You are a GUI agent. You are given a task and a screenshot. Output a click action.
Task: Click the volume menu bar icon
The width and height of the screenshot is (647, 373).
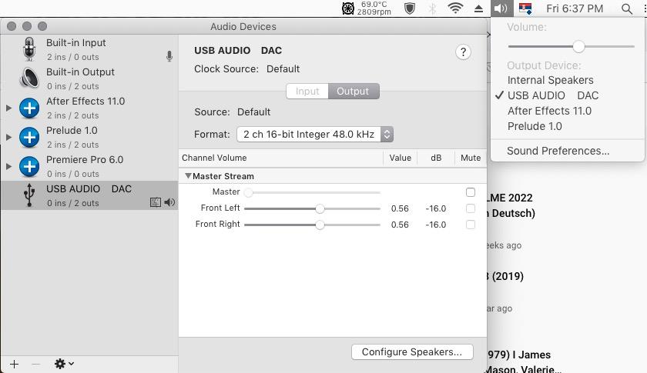click(501, 8)
